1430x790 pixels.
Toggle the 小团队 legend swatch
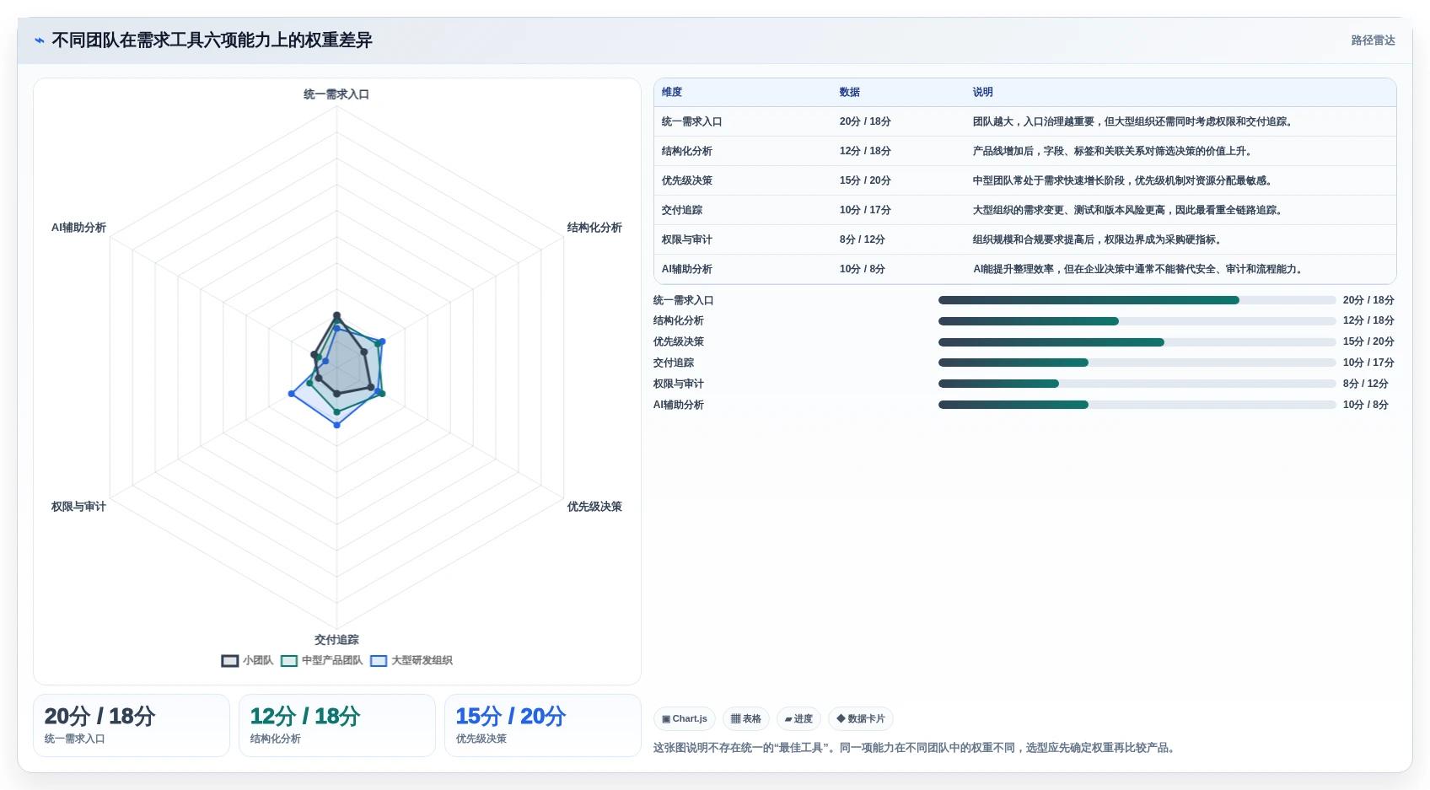[x=230, y=661]
